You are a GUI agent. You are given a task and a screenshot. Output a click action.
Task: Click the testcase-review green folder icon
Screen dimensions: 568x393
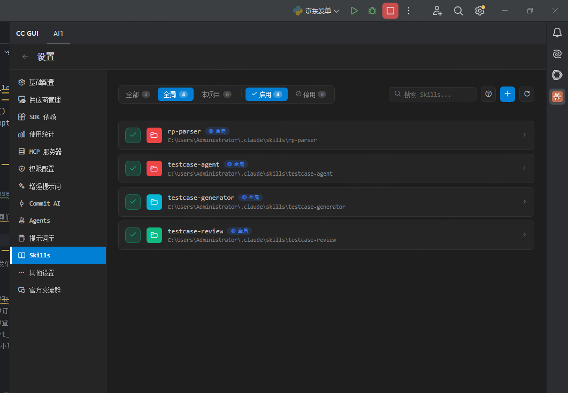[155, 235]
